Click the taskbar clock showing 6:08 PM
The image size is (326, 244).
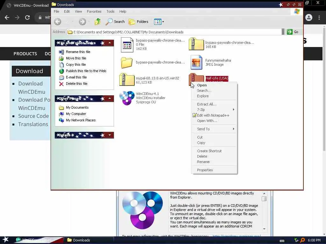(x=314, y=240)
